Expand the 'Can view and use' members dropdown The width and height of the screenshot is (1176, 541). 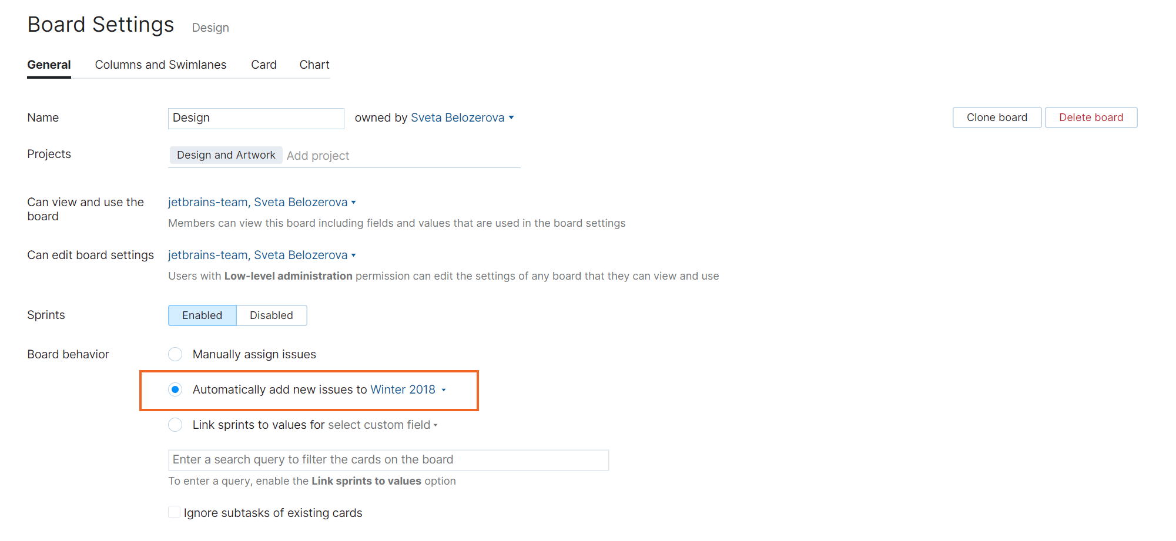pos(262,202)
